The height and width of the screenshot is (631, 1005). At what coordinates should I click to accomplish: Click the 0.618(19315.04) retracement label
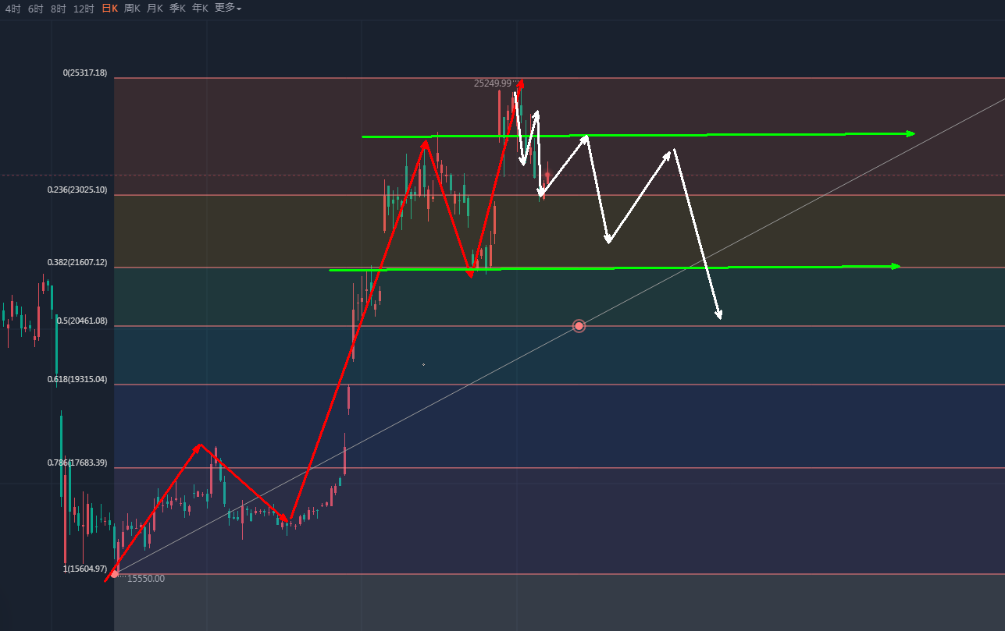tap(77, 379)
